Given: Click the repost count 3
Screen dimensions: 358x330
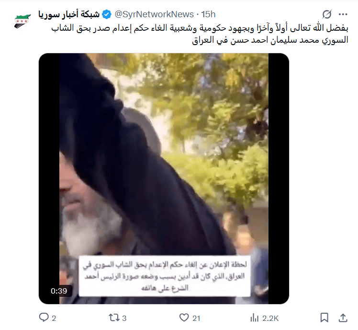Looking at the screenshot, I should [124, 318].
